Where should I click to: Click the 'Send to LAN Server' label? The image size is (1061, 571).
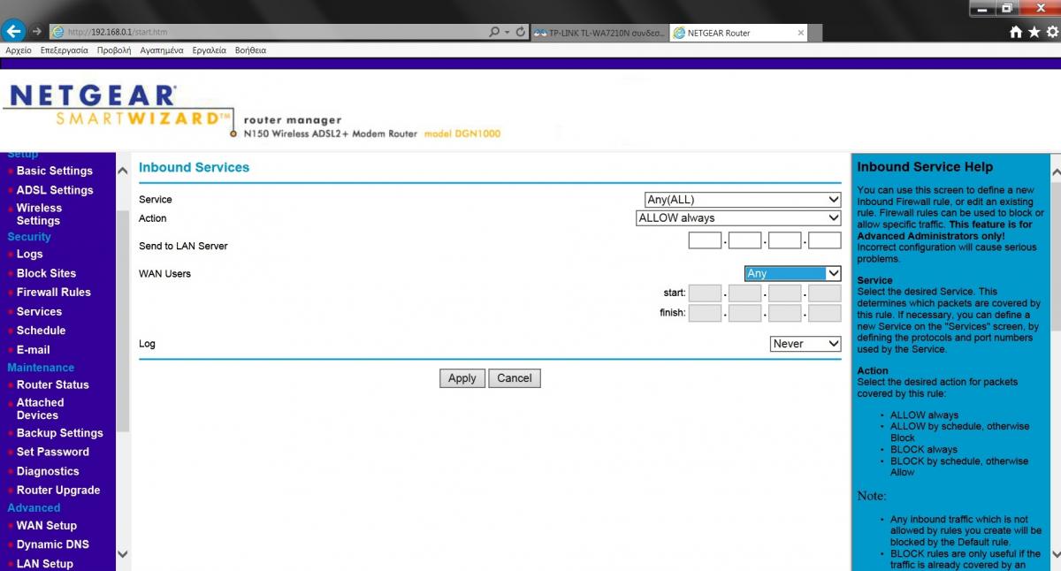[x=183, y=246]
